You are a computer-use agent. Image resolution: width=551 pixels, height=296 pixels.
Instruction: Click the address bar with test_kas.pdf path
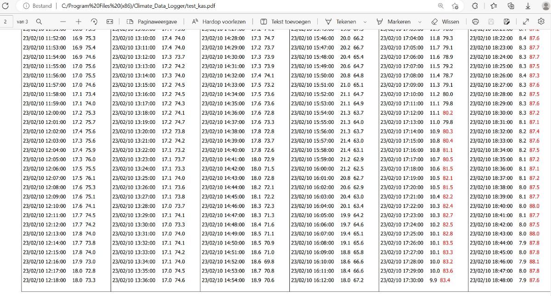click(138, 6)
